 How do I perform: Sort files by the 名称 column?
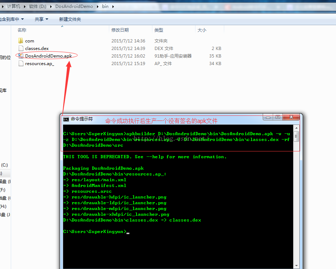(x=22, y=30)
